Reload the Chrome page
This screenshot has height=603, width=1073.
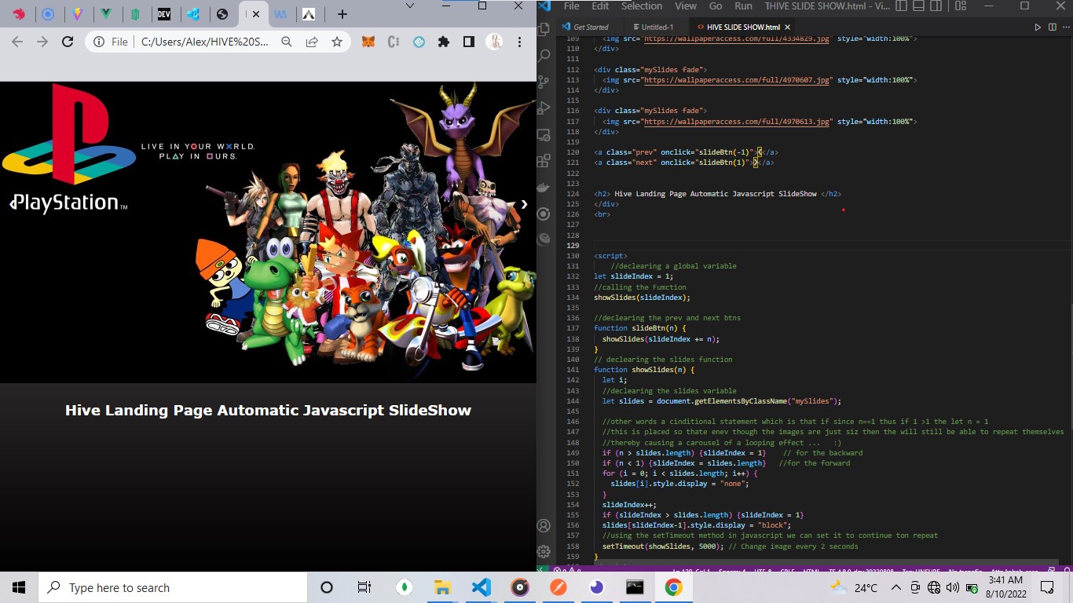pos(68,42)
